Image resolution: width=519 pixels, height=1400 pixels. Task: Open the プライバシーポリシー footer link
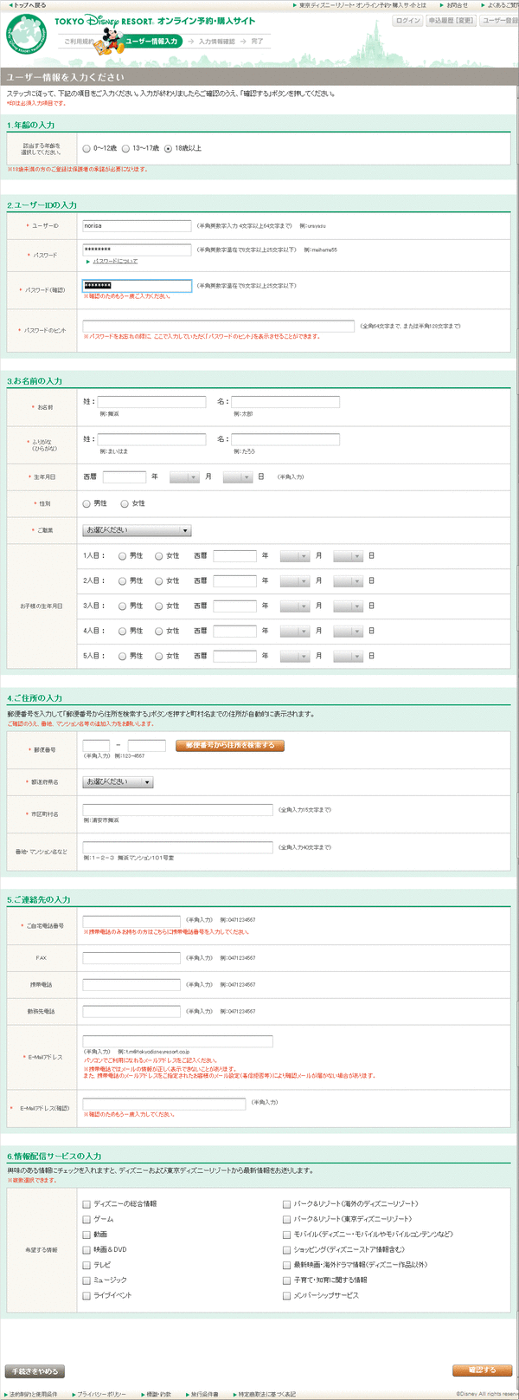pos(102,1394)
